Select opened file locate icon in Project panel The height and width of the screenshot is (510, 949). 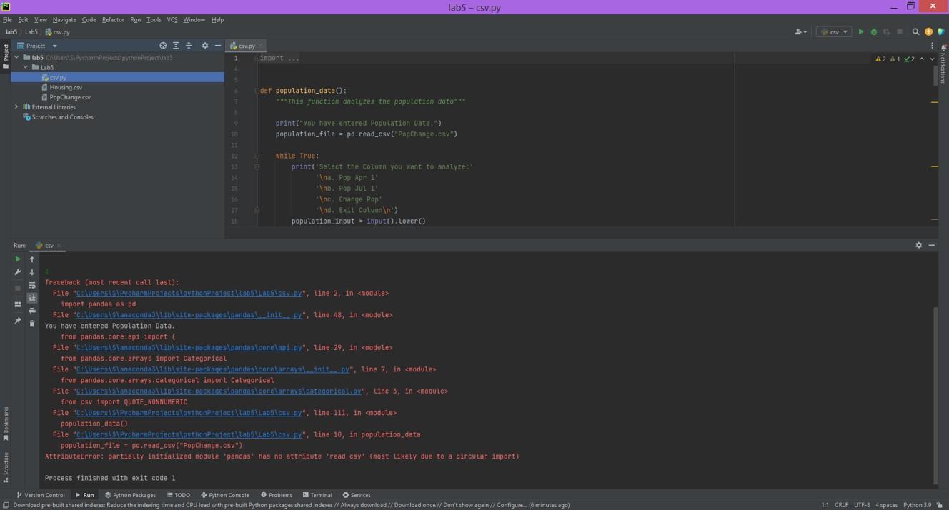163,46
